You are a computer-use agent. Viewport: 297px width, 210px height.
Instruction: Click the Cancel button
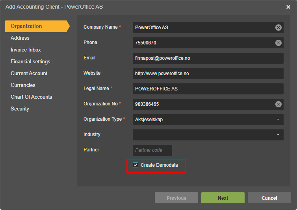tap(269, 198)
